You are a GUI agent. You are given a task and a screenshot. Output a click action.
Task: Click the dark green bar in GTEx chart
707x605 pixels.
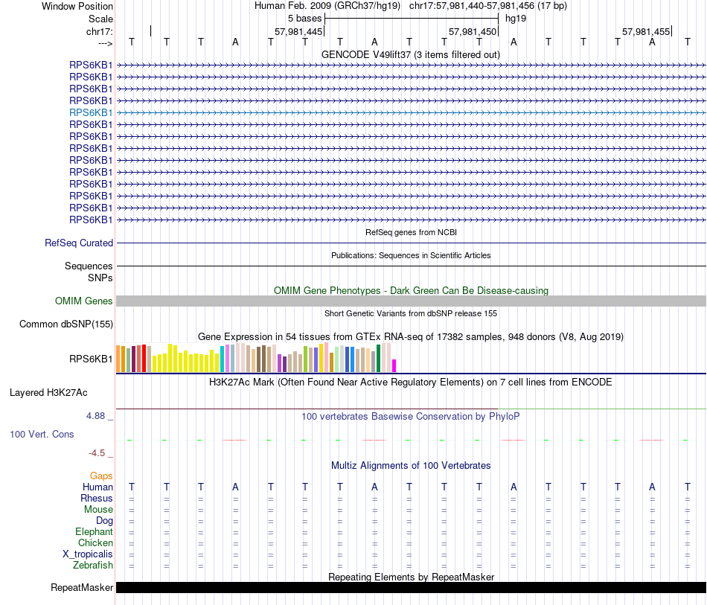coord(378,359)
